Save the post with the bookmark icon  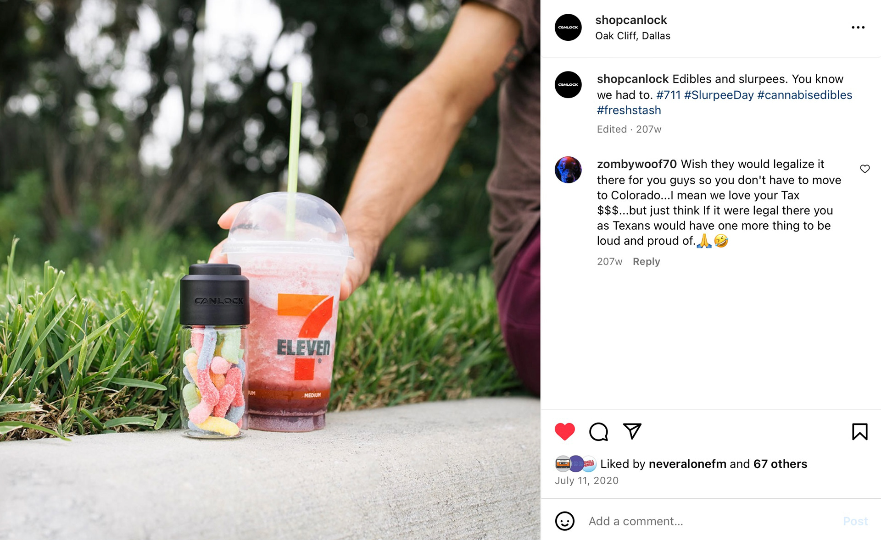coord(859,432)
